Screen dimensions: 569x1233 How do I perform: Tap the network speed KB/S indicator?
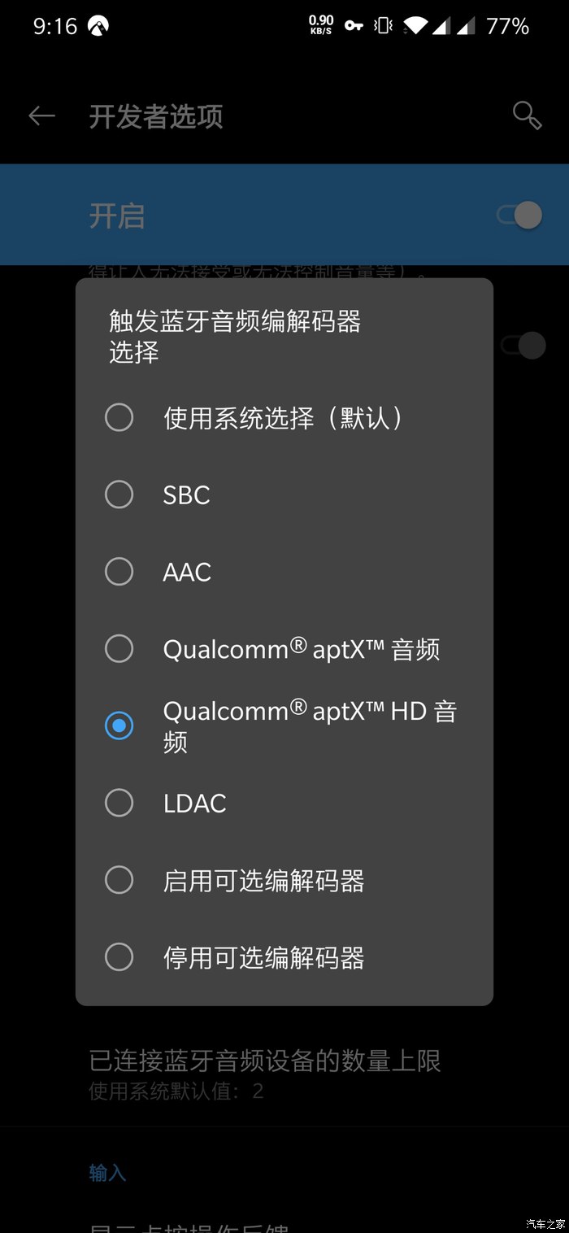pos(322,25)
